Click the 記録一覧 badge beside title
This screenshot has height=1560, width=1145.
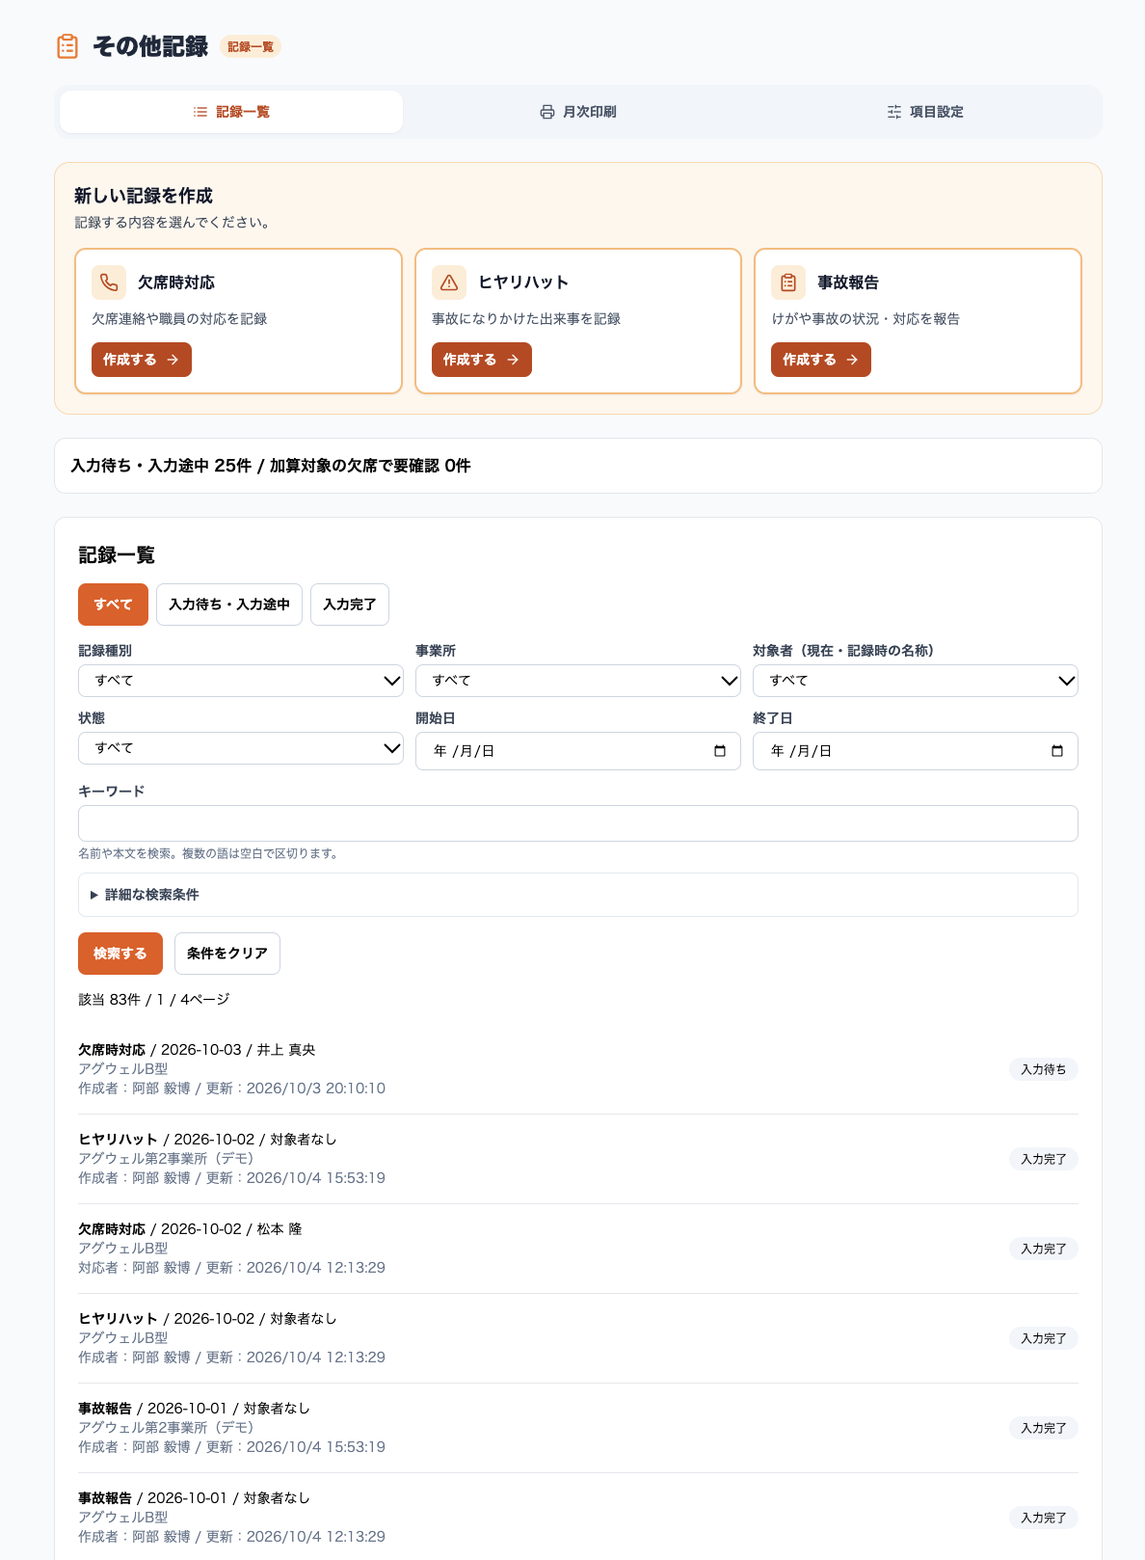(x=251, y=46)
